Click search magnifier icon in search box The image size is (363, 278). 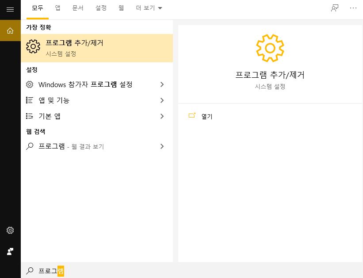click(30, 270)
